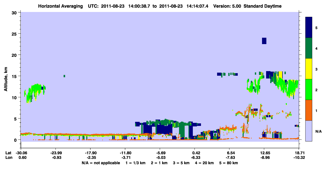Click the end time '14:14:07.4' in title
Viewport: 332px width, 170px height.
[x=197, y=6]
